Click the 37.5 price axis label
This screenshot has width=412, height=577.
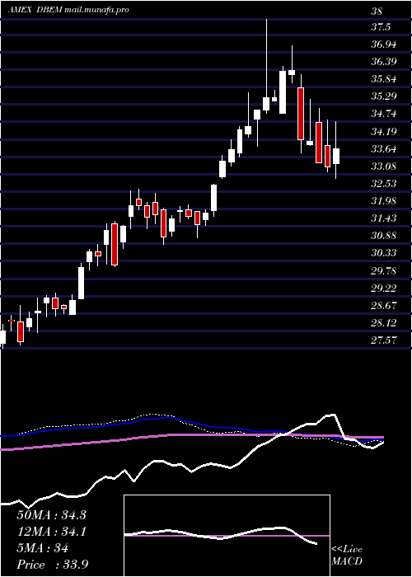click(381, 27)
